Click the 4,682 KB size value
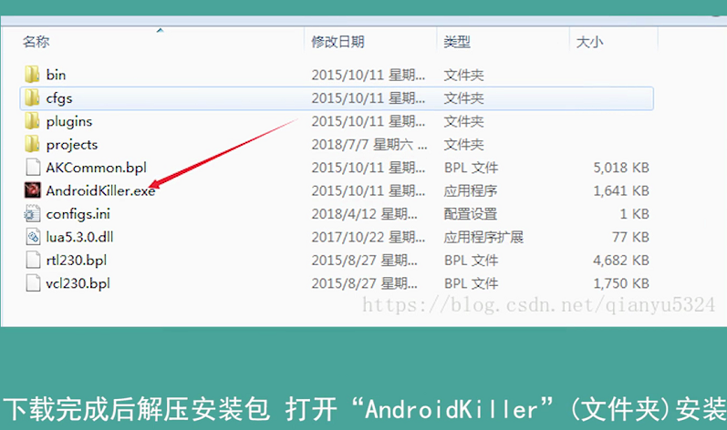Screen dimensions: 727x430 [x=621, y=261]
